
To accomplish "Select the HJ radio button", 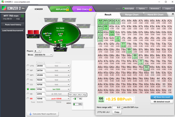I will click(28, 80).
